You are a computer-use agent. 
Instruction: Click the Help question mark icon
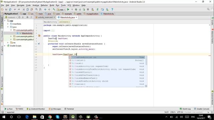pyautogui.click(x=112, y=9)
